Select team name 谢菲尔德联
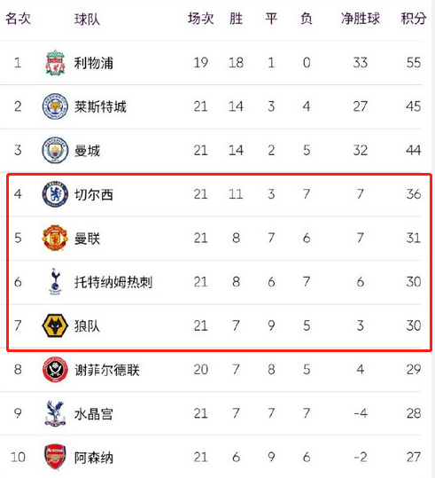435x478 pixels. coord(107,370)
